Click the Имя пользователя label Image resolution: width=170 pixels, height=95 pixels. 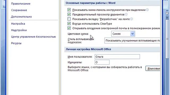click(80, 57)
